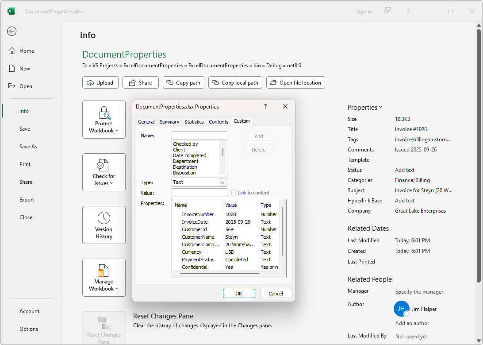483x345 pixels.
Task: Click the Name input field
Action: (x=199, y=136)
